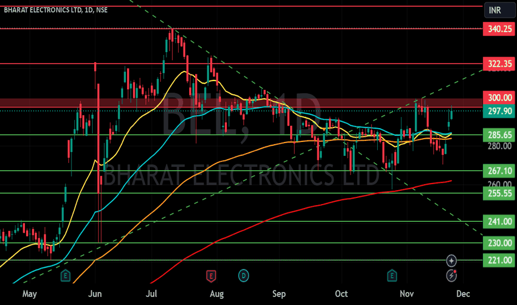Click the 241.00 green price label
The width and height of the screenshot is (517, 305).
[x=499, y=222]
